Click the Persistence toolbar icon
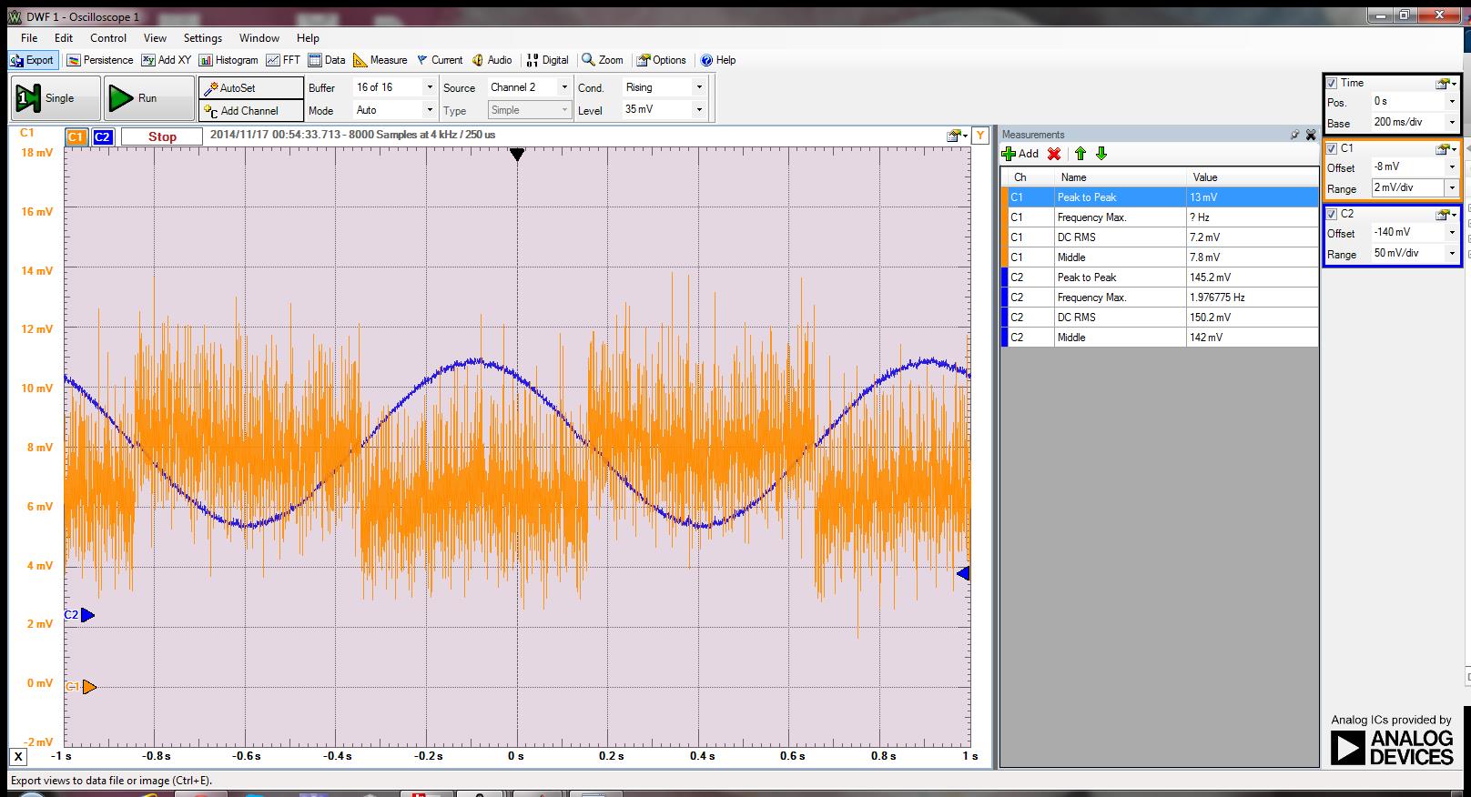 coord(100,60)
